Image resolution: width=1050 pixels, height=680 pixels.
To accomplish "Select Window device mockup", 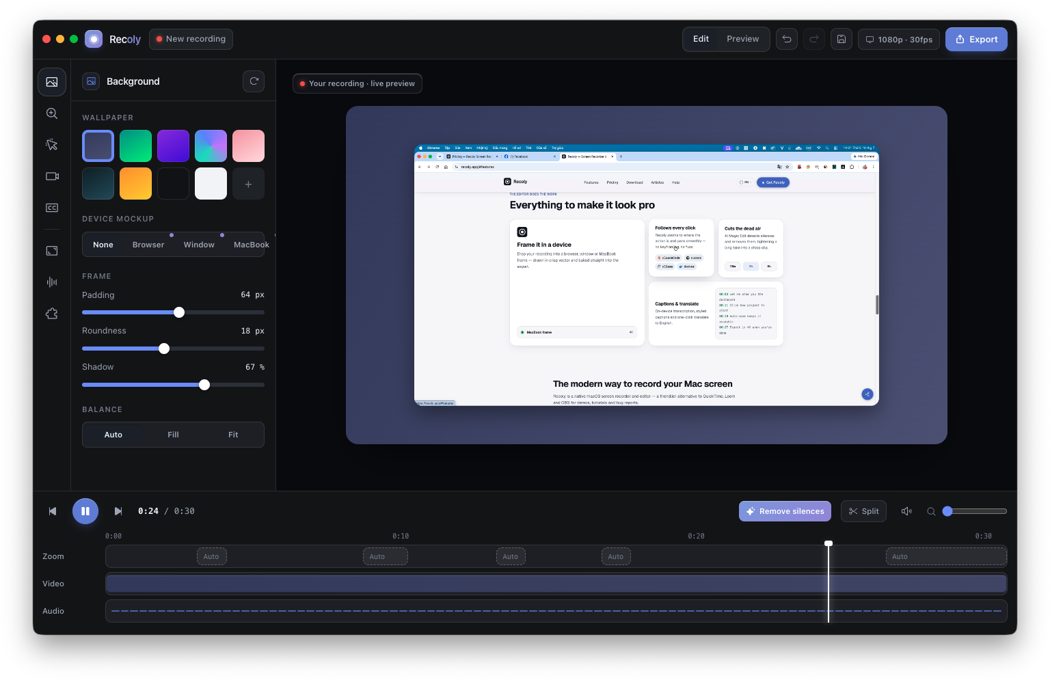I will coord(199,245).
